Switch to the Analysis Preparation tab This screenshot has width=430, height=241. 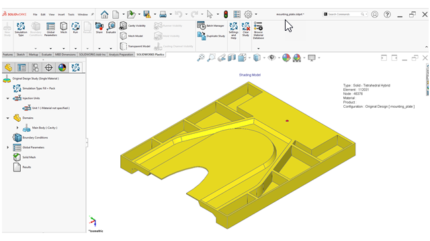click(x=121, y=55)
